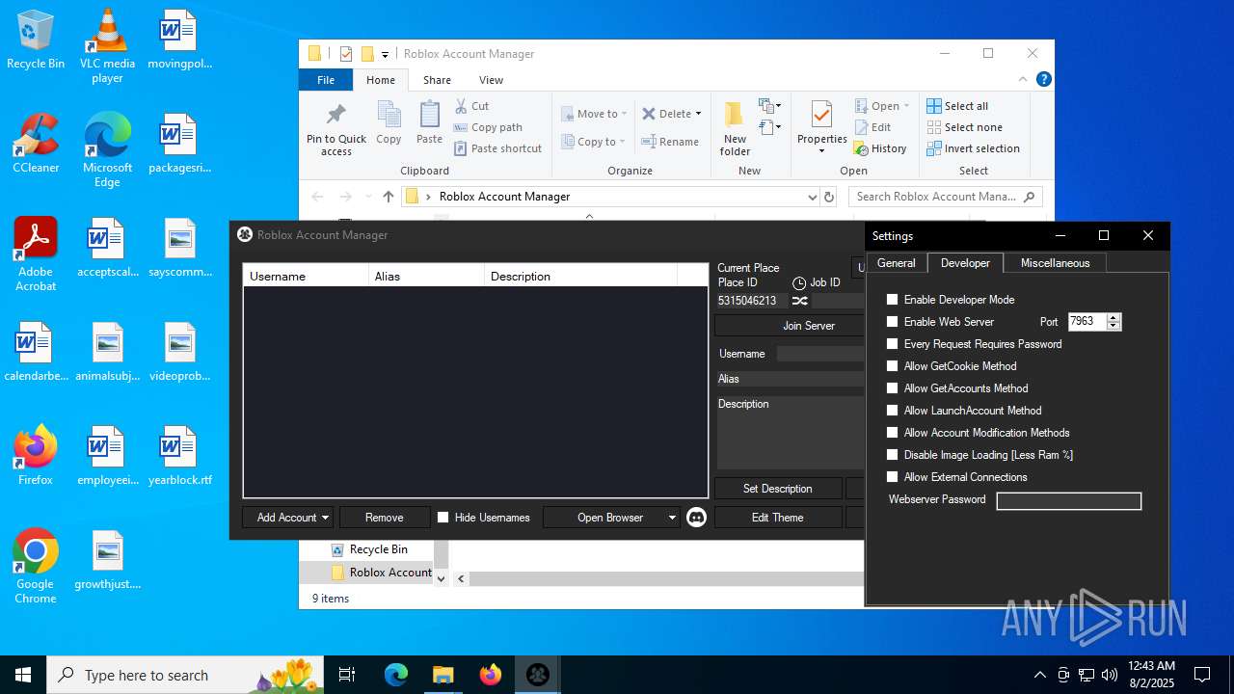Expand the Delete dropdown arrow
1234x694 pixels.
click(x=698, y=114)
